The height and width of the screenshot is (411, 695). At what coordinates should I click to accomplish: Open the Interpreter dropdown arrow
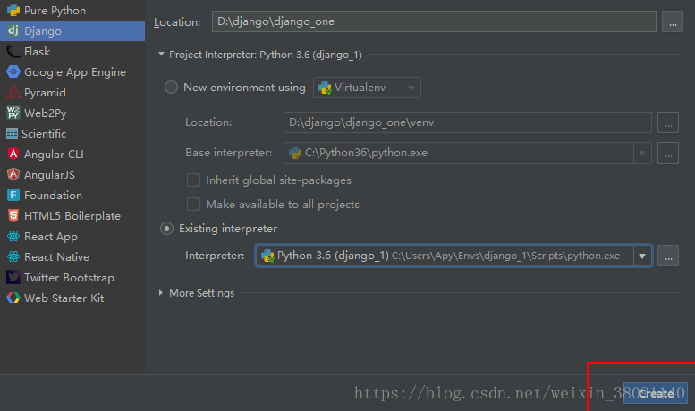(642, 256)
